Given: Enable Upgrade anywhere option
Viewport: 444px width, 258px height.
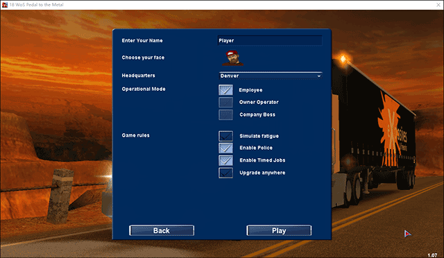Looking at the screenshot, I should click(225, 173).
